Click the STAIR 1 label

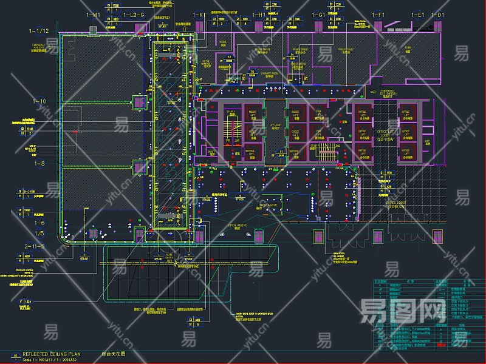pos(231,113)
